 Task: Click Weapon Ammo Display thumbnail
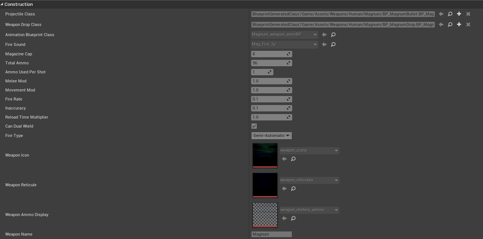tap(265, 215)
